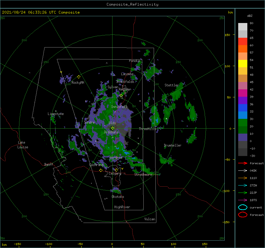
Task: Click the Limestone label
Action: coord(56,114)
